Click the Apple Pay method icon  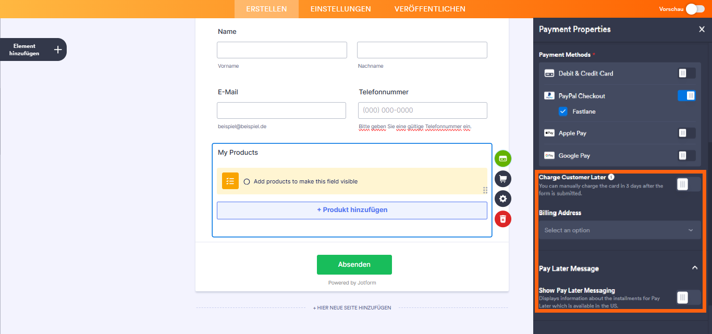[549, 133]
